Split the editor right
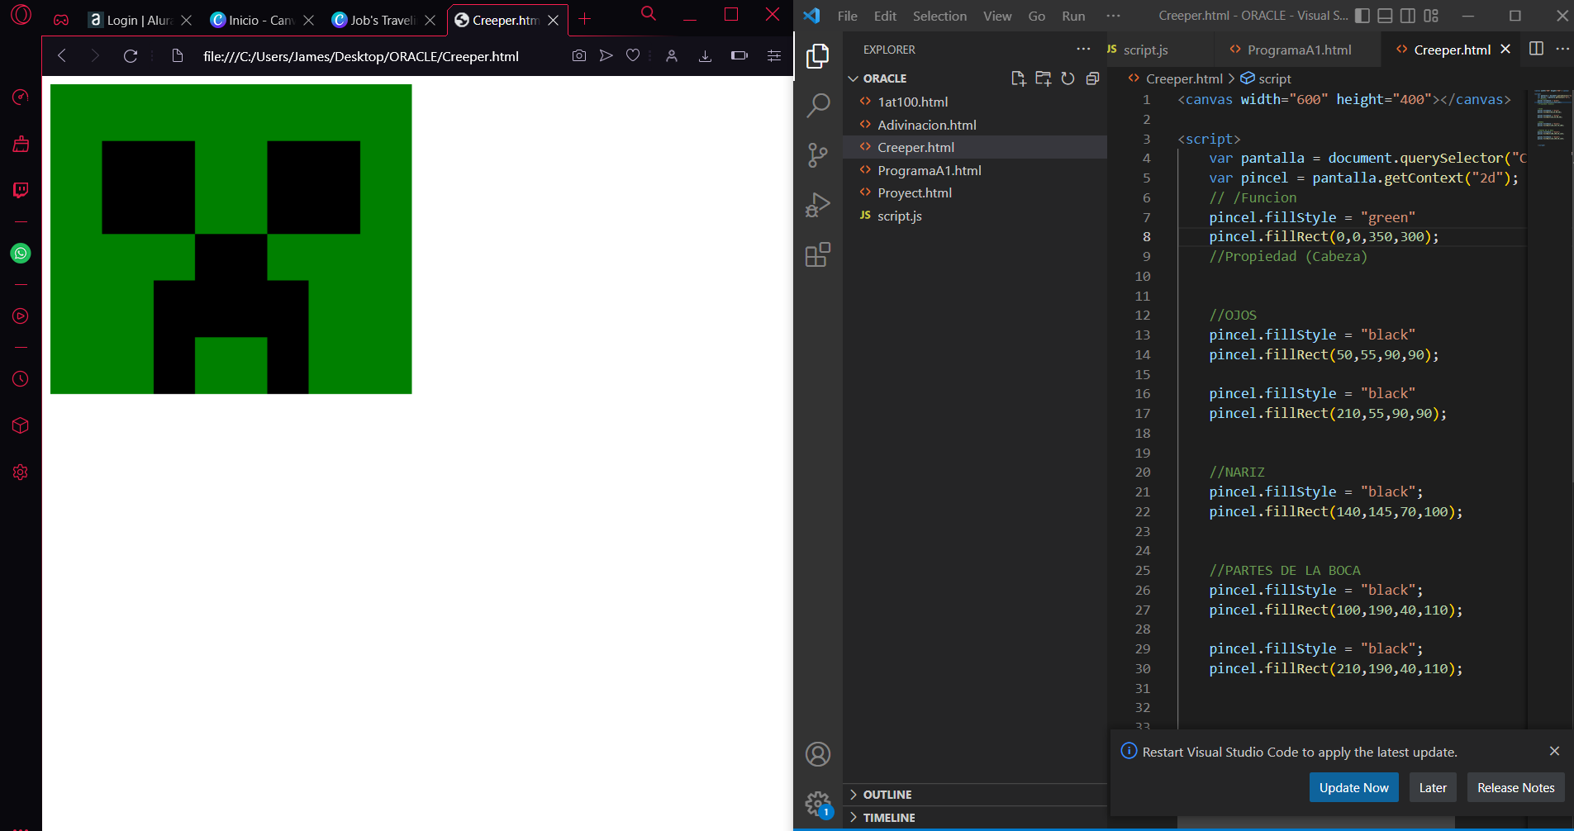Viewport: 1574px width, 831px height. pos(1537,49)
